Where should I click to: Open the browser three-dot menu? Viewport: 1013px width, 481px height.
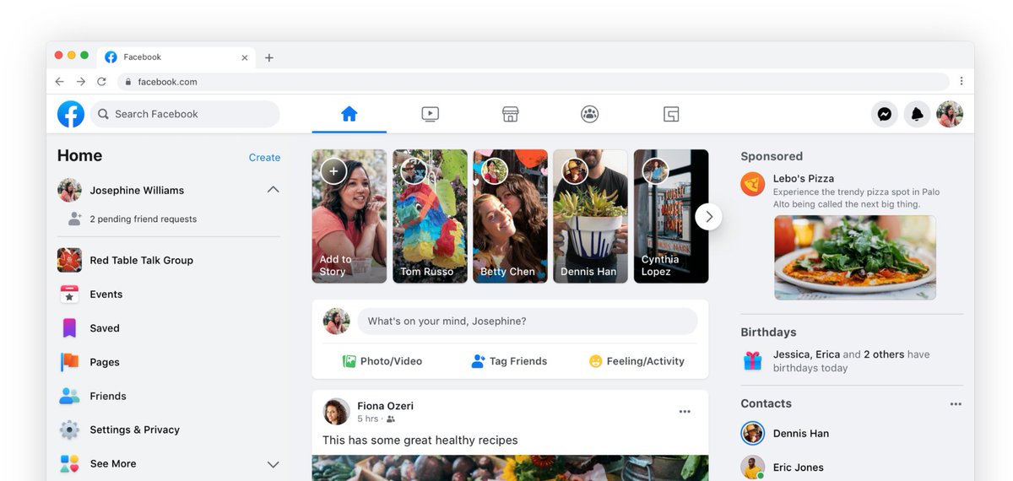(962, 81)
